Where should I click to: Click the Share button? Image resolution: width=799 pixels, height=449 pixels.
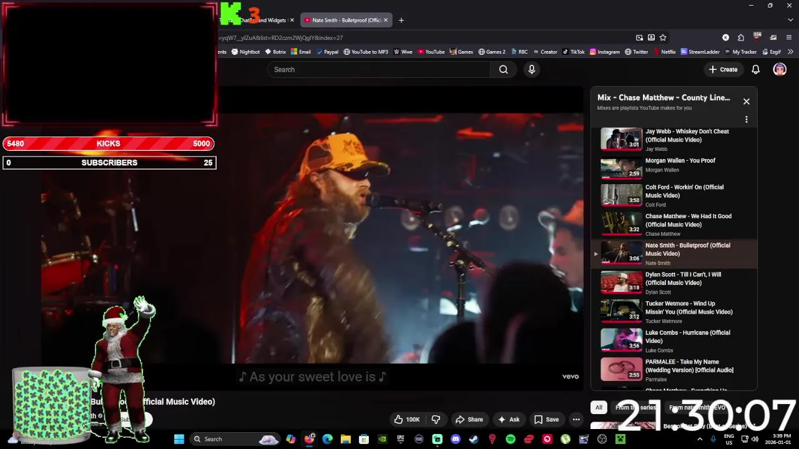click(469, 419)
